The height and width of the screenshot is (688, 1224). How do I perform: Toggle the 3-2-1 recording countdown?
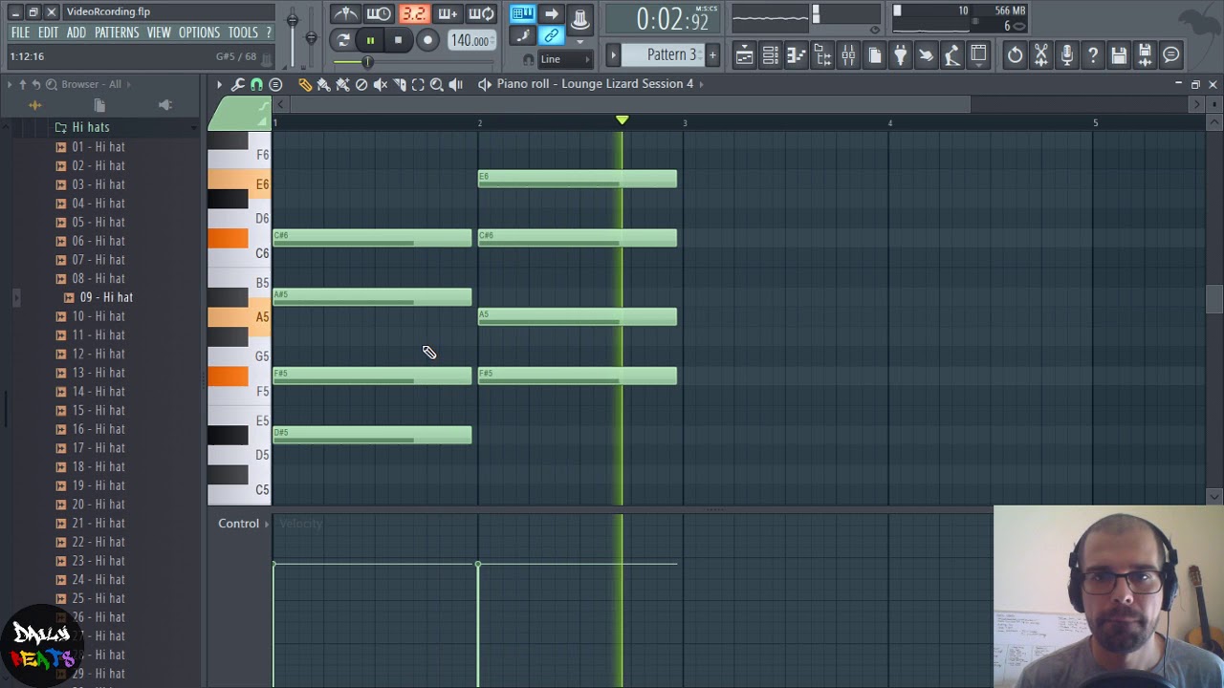(414, 14)
